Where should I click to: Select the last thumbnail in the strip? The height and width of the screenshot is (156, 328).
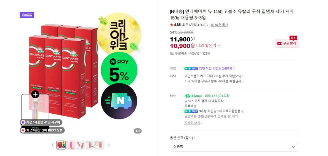100,145
